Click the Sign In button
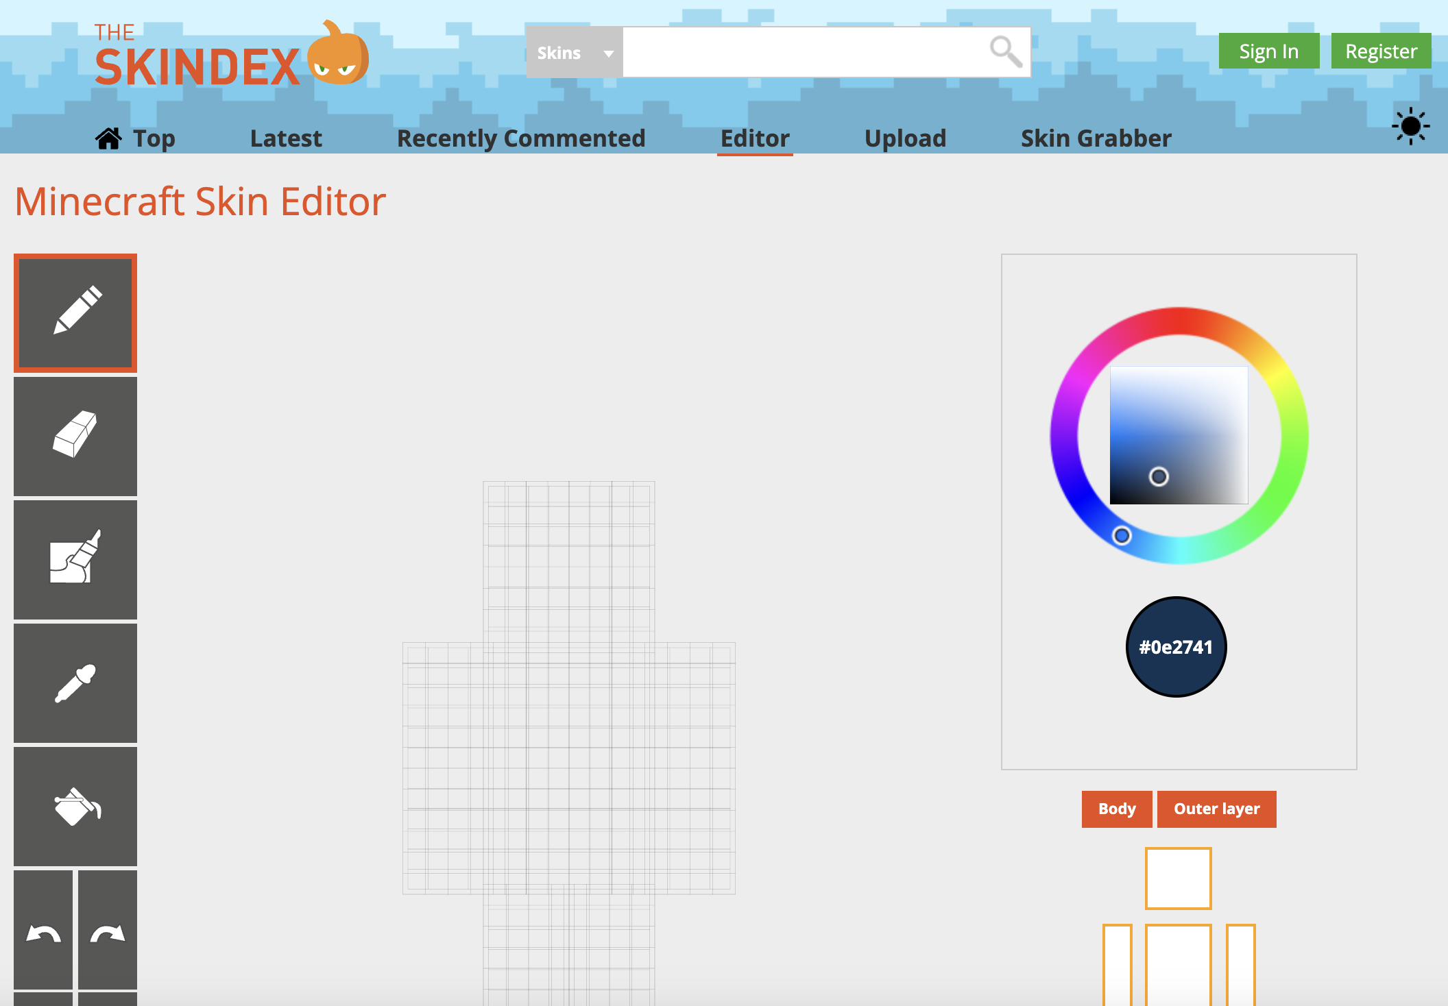 pyautogui.click(x=1268, y=51)
